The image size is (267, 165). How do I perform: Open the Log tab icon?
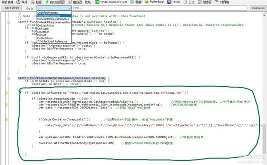click(185, 2)
